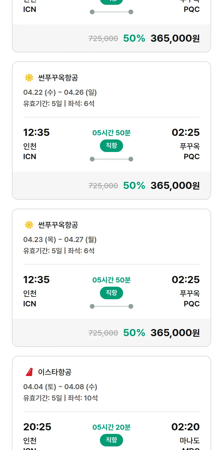
Task: Click the 20:25 departure time from 인천
Action: (x=37, y=427)
